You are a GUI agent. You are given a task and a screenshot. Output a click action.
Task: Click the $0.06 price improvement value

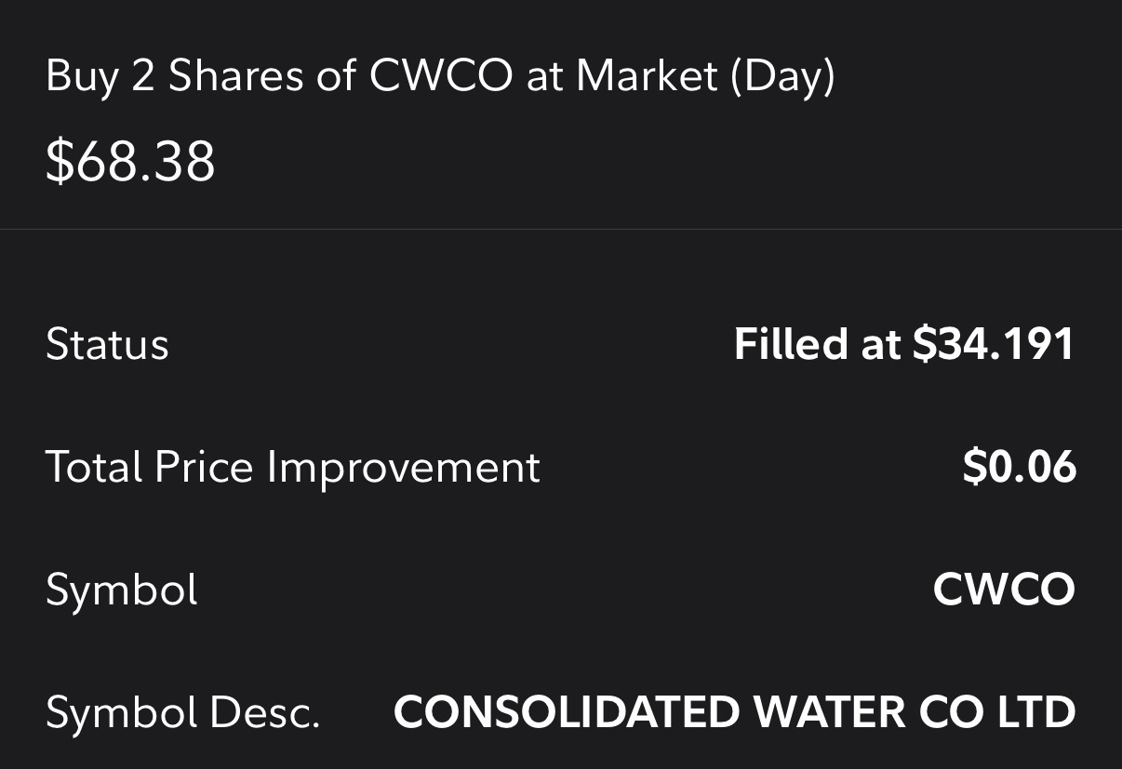click(x=1019, y=467)
